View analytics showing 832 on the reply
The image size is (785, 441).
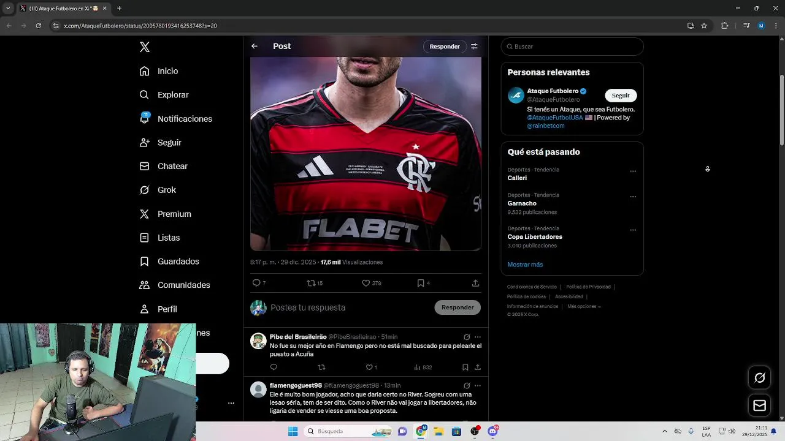point(423,367)
